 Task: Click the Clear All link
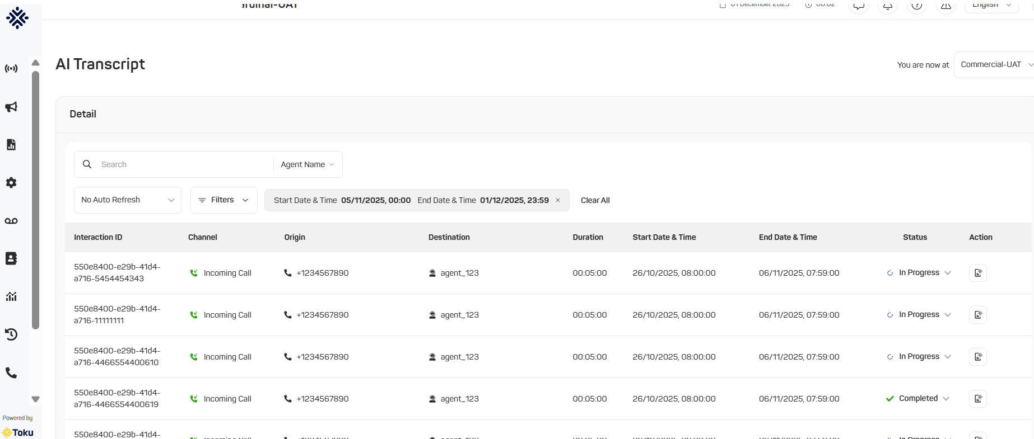click(x=595, y=200)
